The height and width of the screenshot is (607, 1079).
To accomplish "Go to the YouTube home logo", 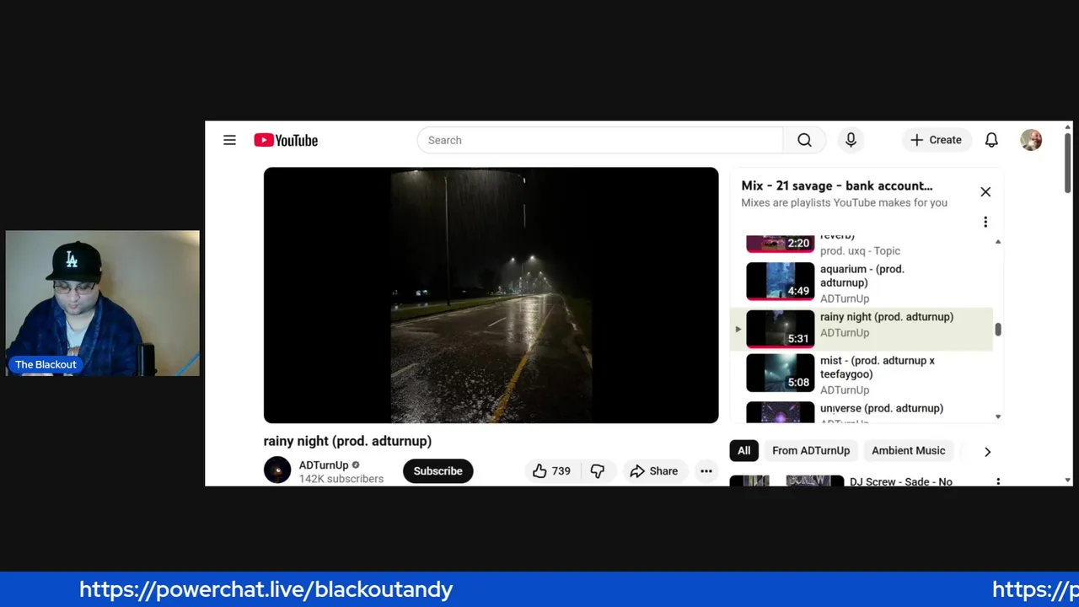I will (x=286, y=140).
